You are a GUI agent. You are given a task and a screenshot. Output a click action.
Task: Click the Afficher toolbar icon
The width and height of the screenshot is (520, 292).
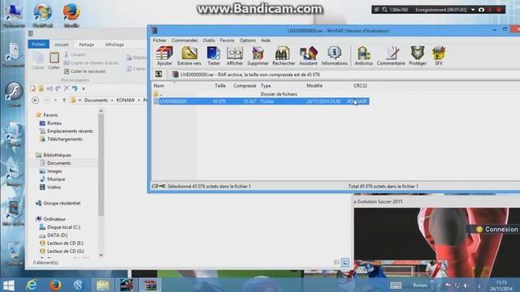click(235, 56)
